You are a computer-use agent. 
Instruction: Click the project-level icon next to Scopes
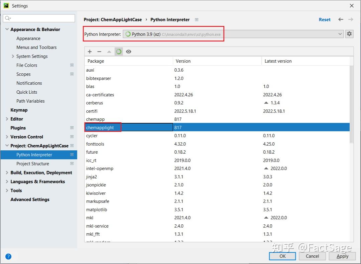coord(72,74)
